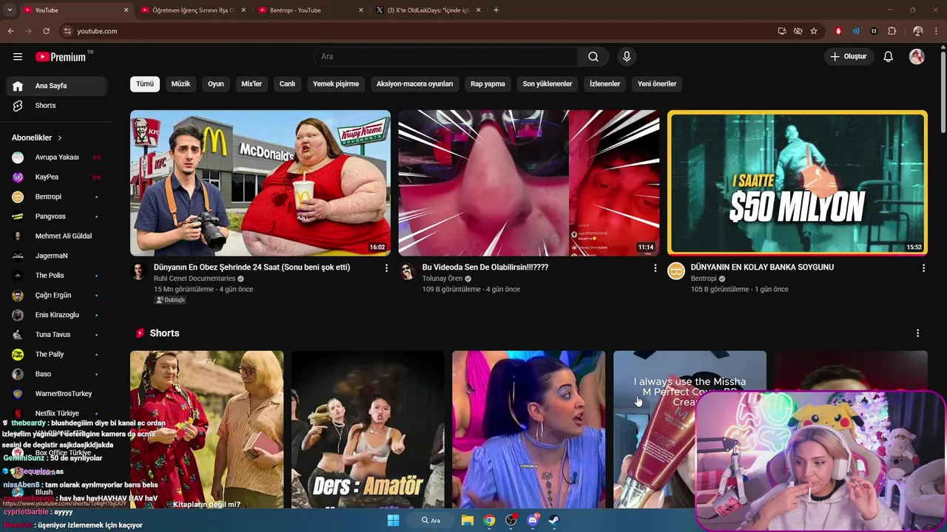Select the Oyun filter chip

[216, 83]
